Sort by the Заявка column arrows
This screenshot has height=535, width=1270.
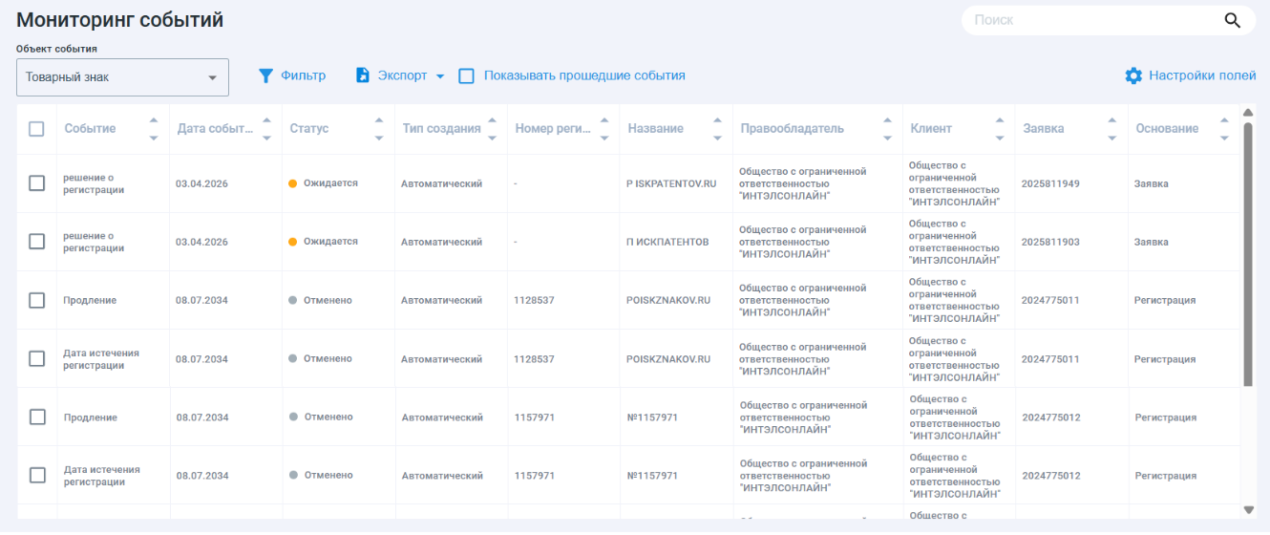coord(1111,129)
